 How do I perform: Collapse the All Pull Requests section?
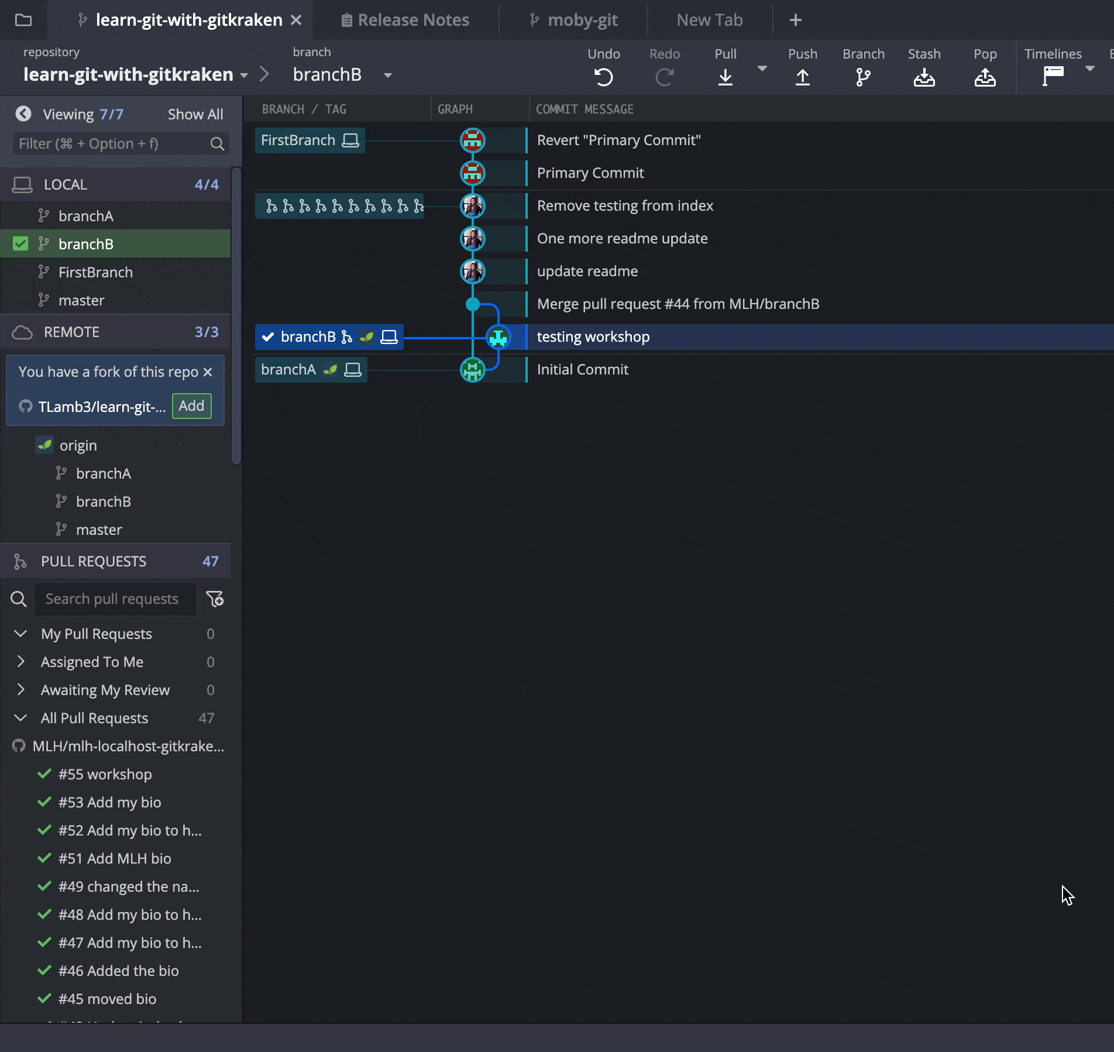(x=21, y=718)
